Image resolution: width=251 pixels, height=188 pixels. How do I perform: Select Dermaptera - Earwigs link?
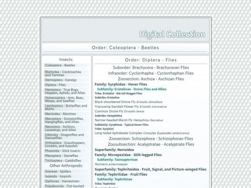66,80
